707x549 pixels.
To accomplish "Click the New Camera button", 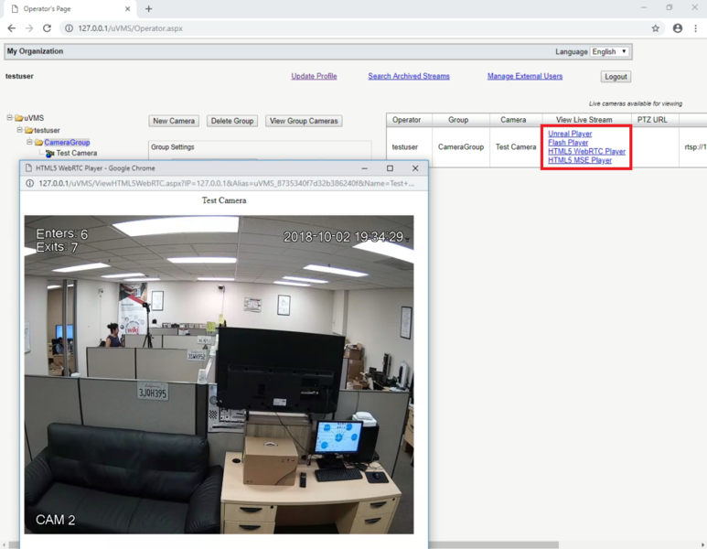I will [x=174, y=121].
